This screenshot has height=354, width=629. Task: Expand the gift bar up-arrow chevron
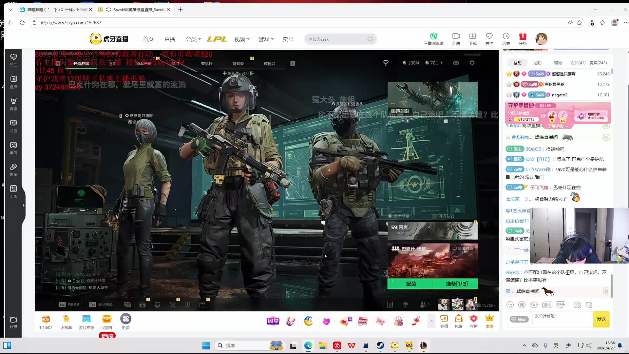point(431,321)
